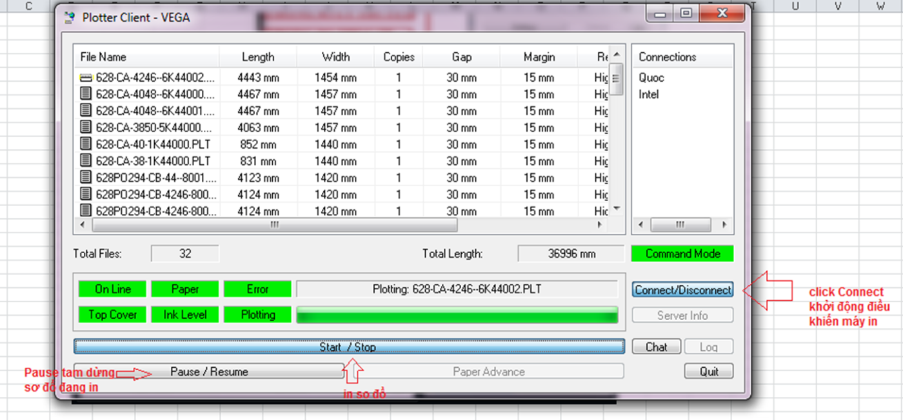Viewport: 903px width, 420px height.
Task: Click the Copies column header
Action: pyautogui.click(x=399, y=57)
